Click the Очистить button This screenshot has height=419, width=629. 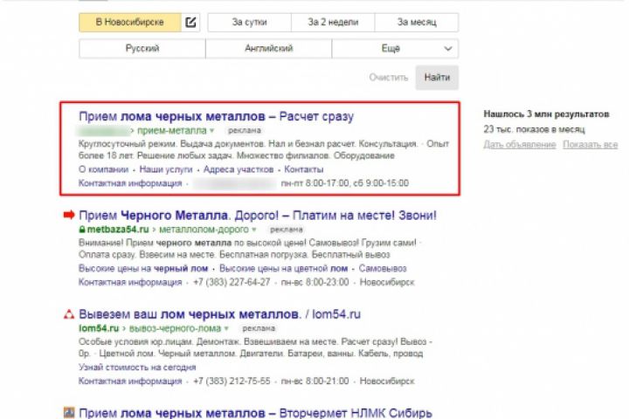click(x=388, y=78)
